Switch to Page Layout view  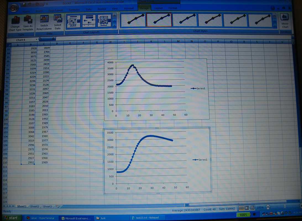coord(246,208)
